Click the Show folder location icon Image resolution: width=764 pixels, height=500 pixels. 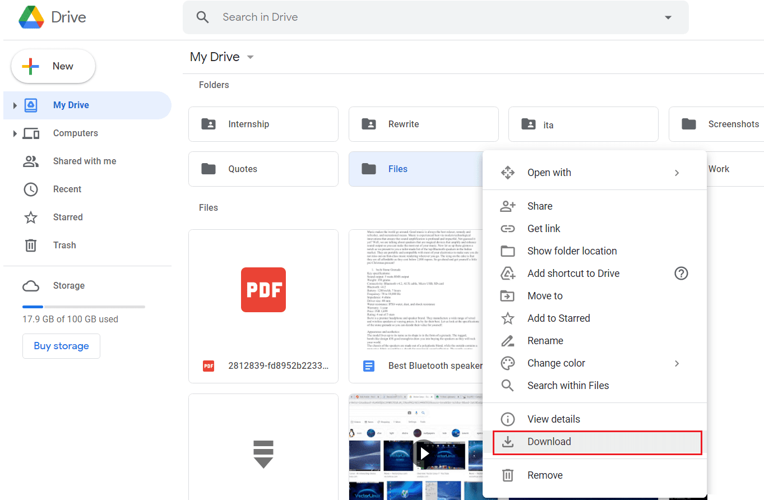tap(507, 251)
